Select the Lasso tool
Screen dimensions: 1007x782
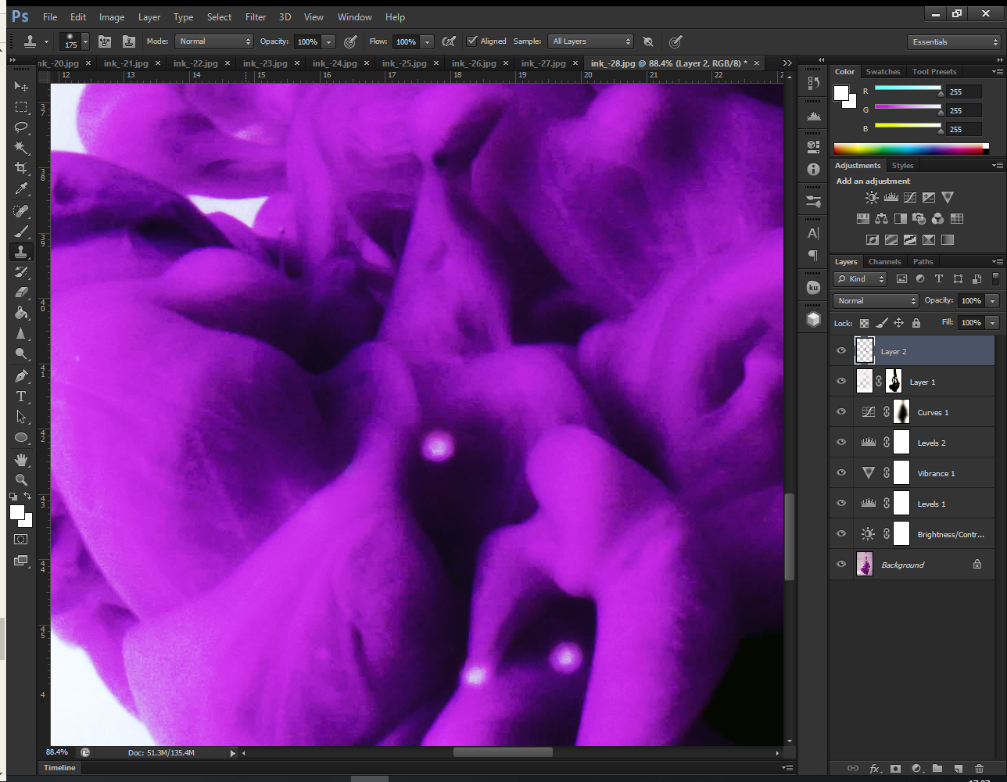tap(21, 127)
